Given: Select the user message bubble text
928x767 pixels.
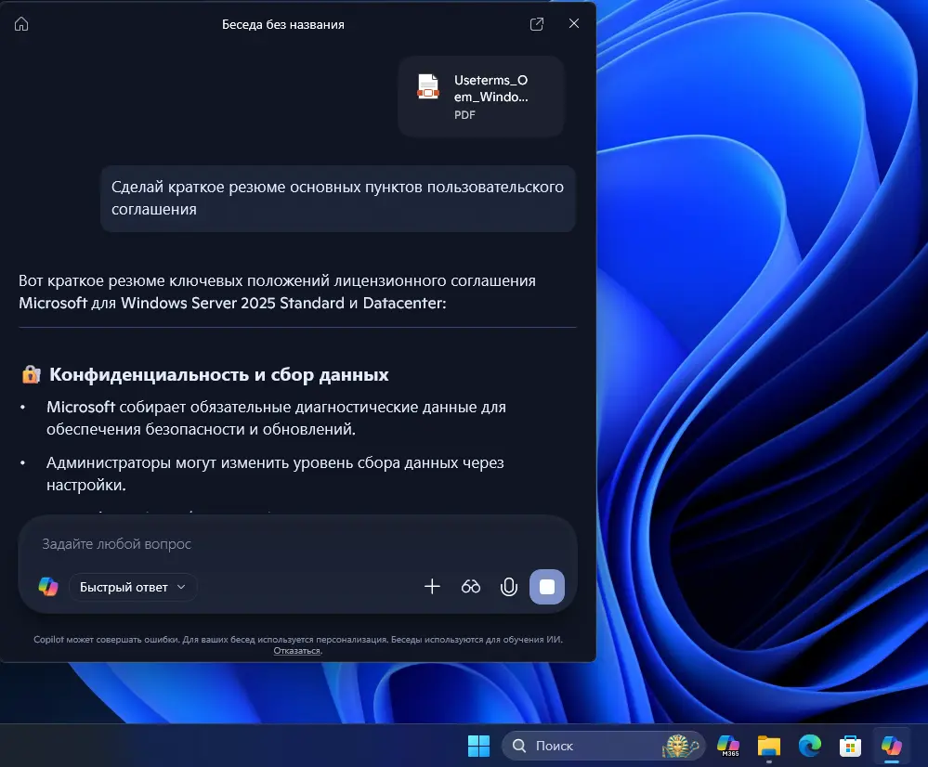Looking at the screenshot, I should coord(337,199).
